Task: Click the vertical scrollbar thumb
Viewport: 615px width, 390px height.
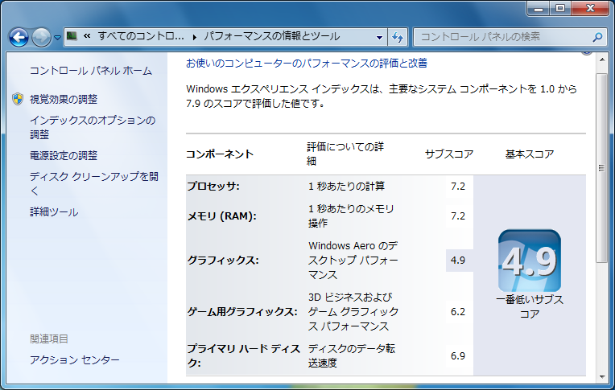Action: pyautogui.click(x=601, y=168)
